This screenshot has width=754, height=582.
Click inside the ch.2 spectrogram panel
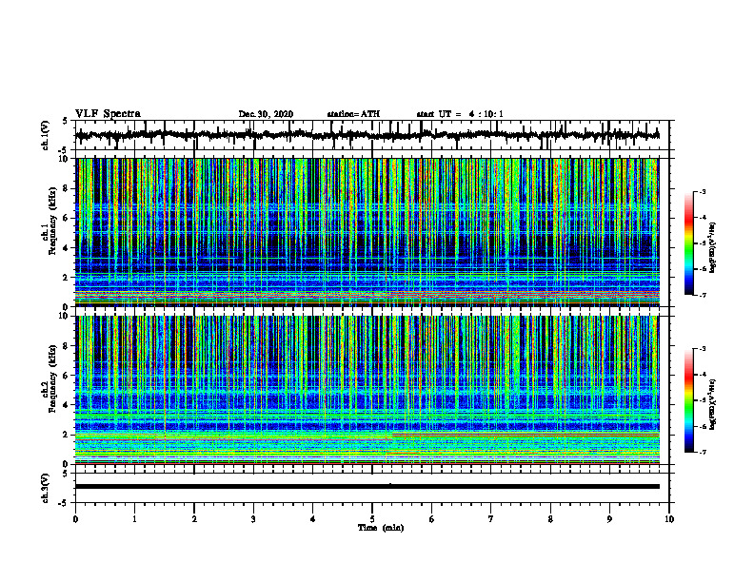[x=367, y=390]
